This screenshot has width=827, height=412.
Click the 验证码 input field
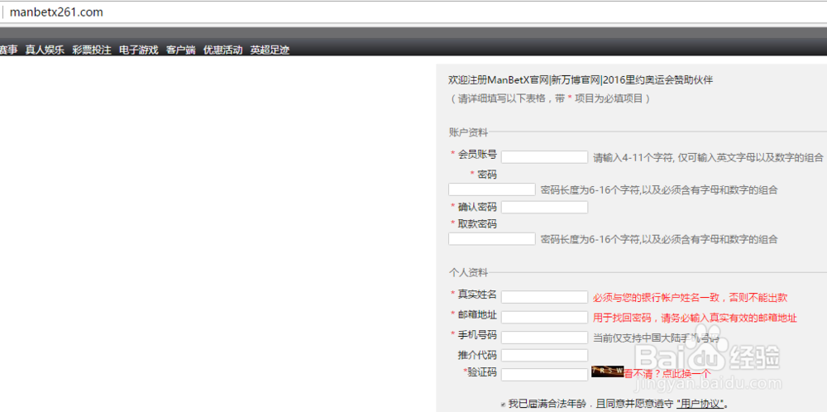pyautogui.click(x=544, y=375)
